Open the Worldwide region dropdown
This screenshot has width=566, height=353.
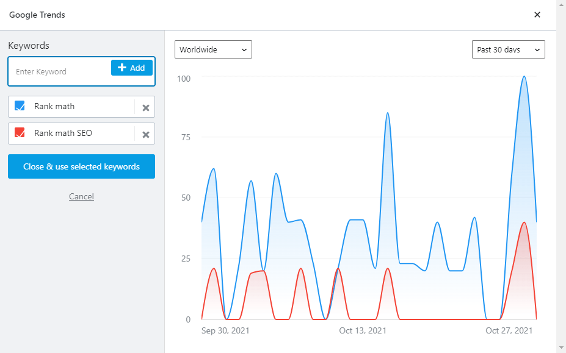213,49
